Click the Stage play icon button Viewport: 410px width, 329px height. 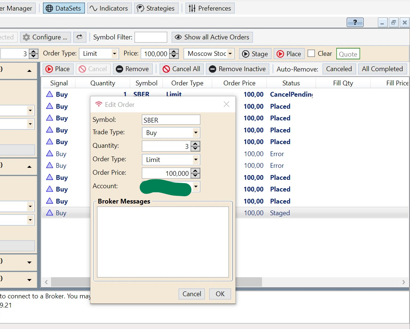(x=255, y=54)
